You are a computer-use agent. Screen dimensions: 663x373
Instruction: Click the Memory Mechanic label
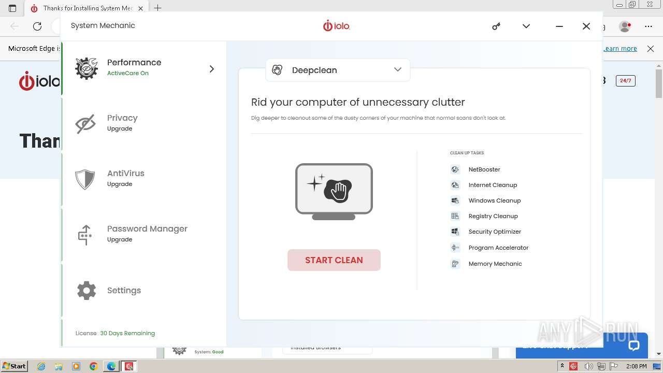coord(495,264)
